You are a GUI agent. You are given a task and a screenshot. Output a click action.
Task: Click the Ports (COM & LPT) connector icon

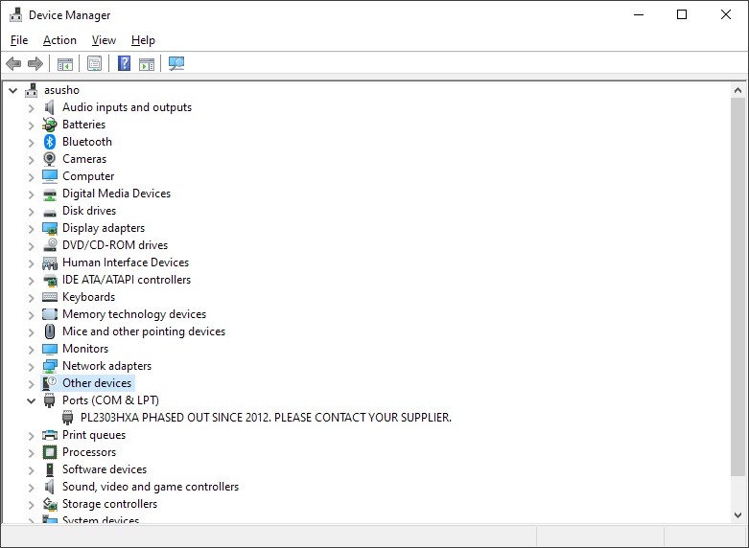pos(49,400)
